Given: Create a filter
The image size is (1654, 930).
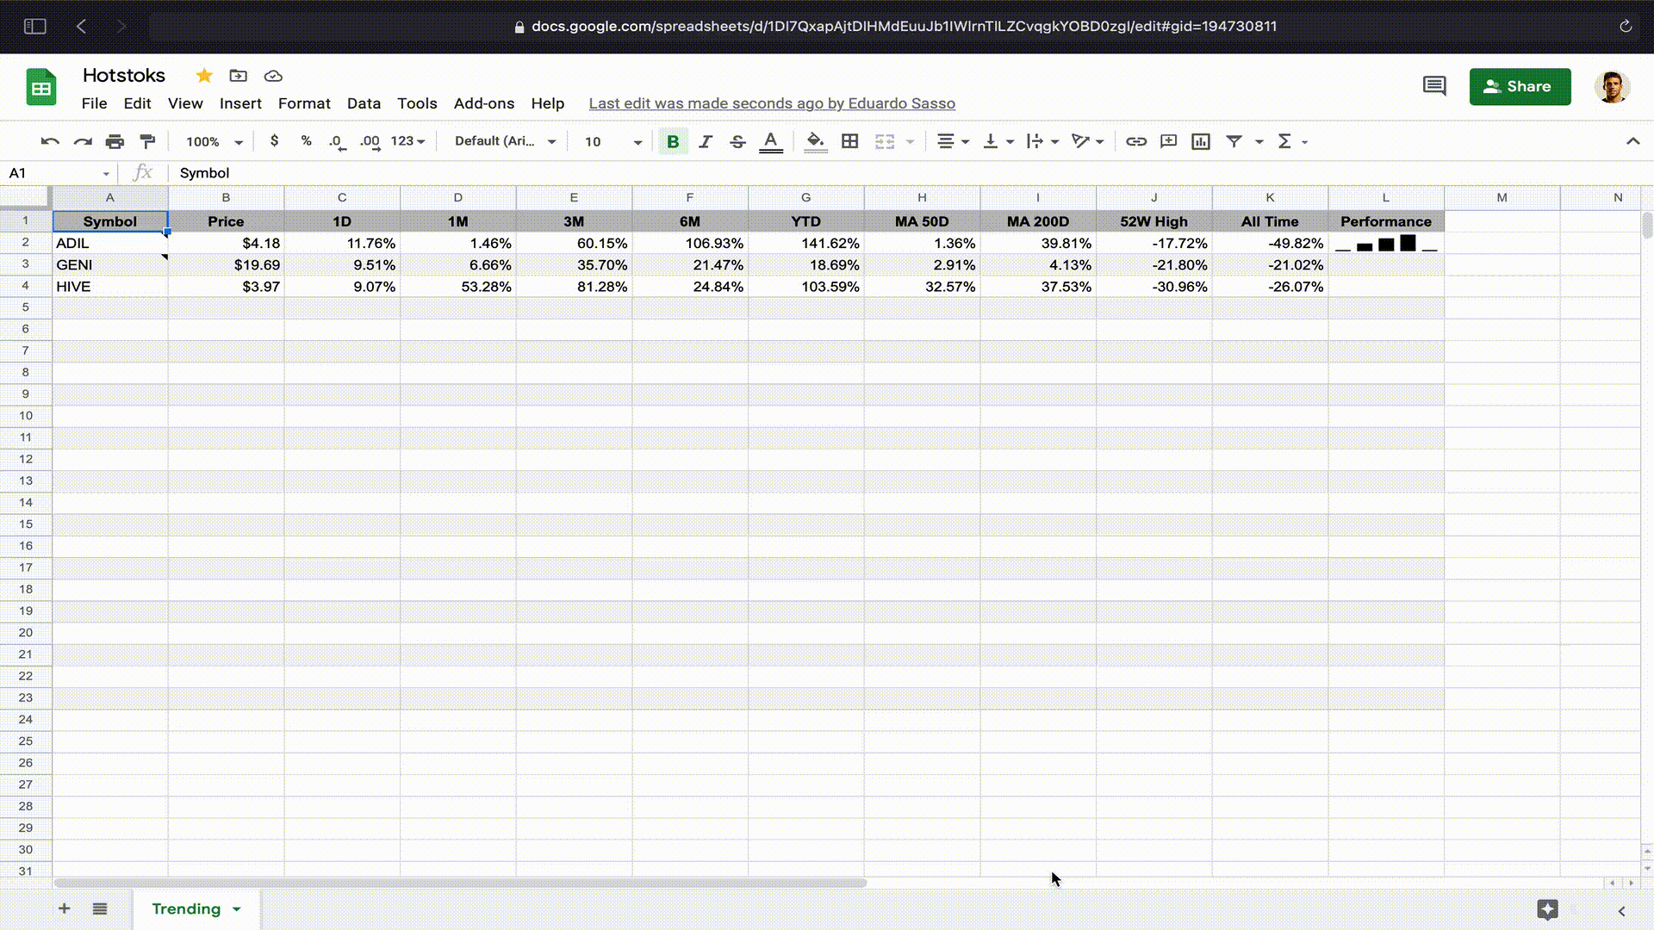Looking at the screenshot, I should [1234, 141].
